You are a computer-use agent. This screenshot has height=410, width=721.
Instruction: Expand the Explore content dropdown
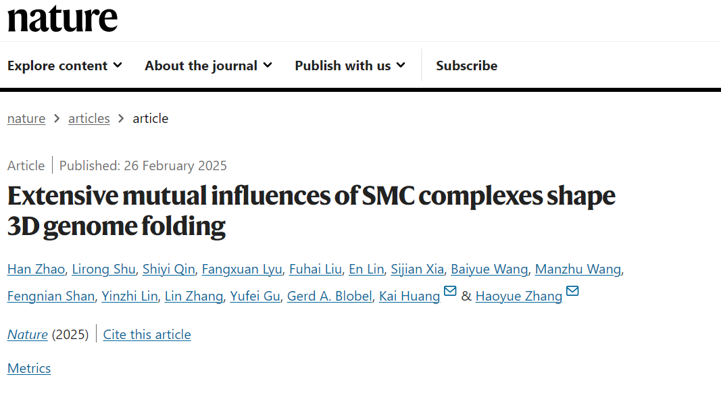65,66
